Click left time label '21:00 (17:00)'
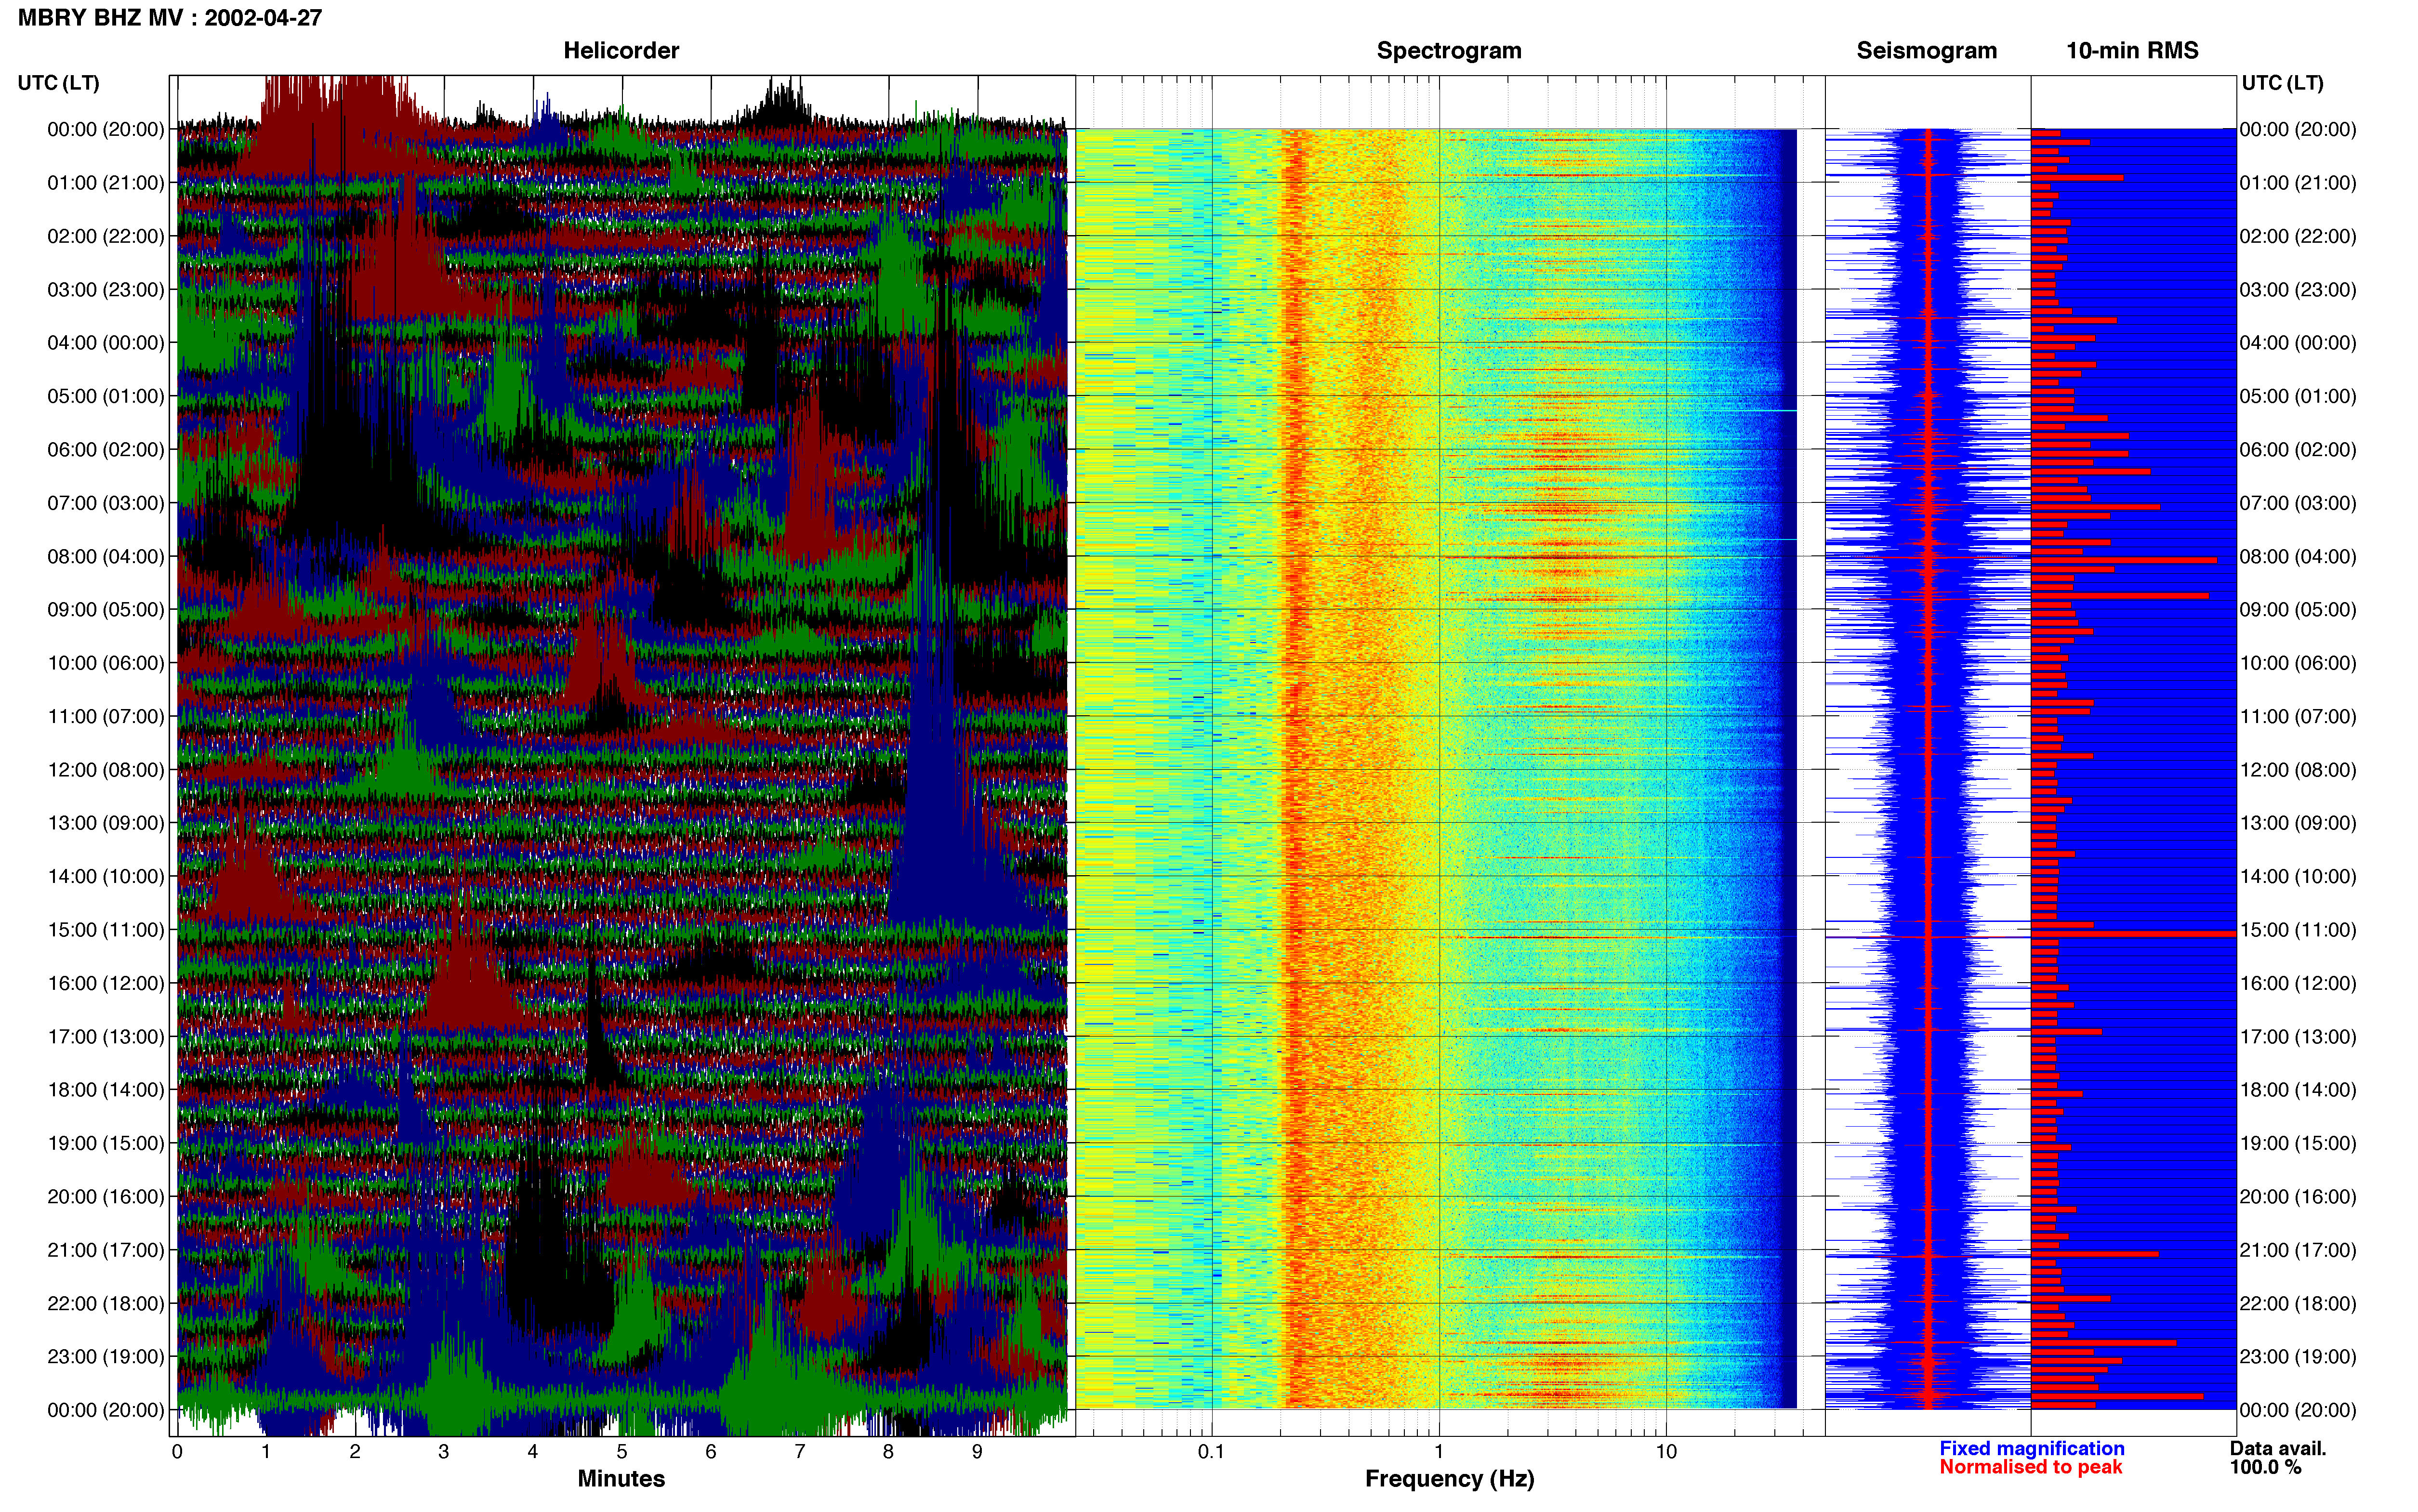Image resolution: width=2418 pixels, height=1512 pixels. tap(106, 1250)
